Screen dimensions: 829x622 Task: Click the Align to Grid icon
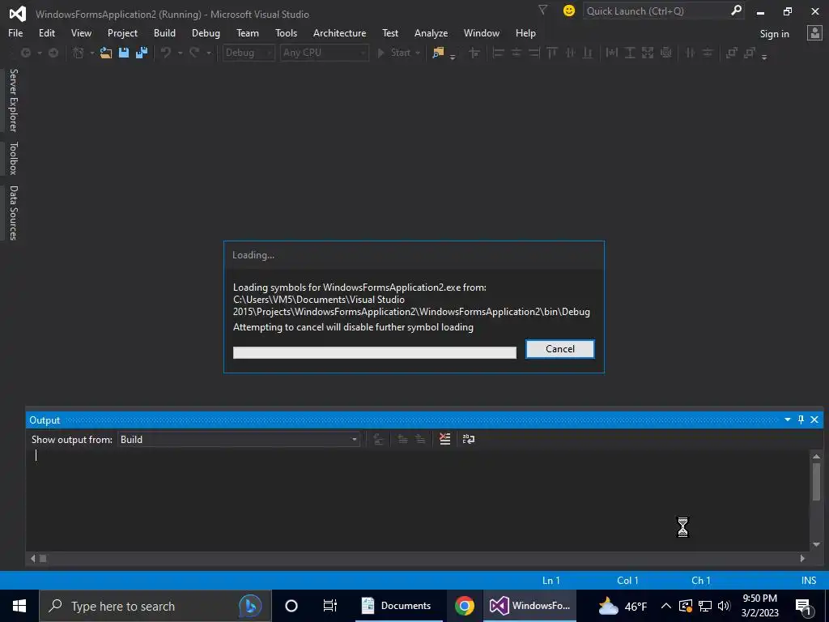point(474,53)
